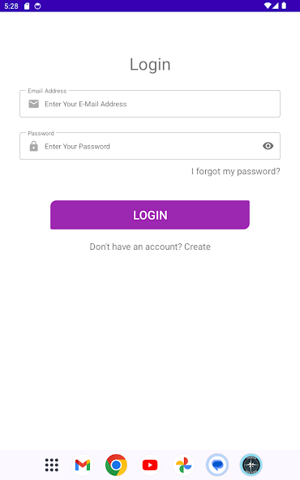Open Chrome browser from the dock

click(x=116, y=465)
